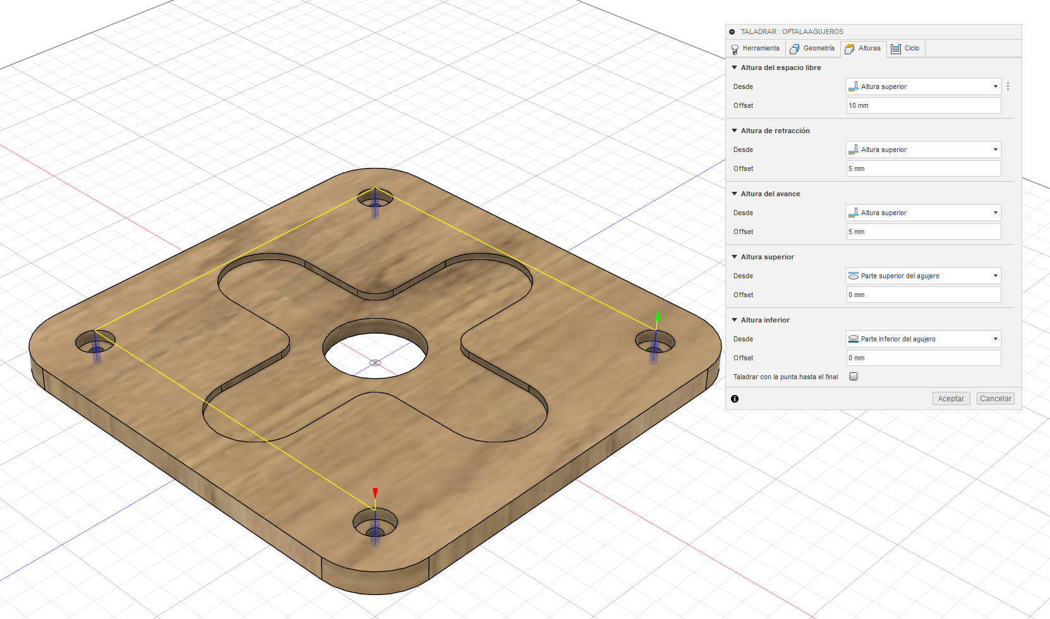This screenshot has width=1050, height=619.
Task: Click the Cancelar button
Action: pos(996,399)
